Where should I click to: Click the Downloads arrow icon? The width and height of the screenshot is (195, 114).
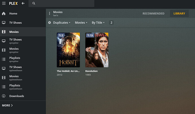[x=4, y=96]
